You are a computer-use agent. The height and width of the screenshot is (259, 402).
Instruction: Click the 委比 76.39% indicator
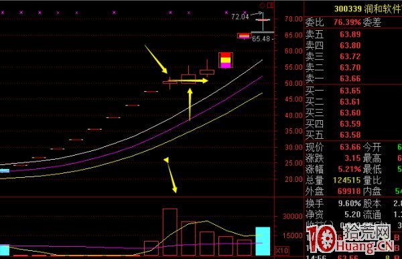pos(333,22)
